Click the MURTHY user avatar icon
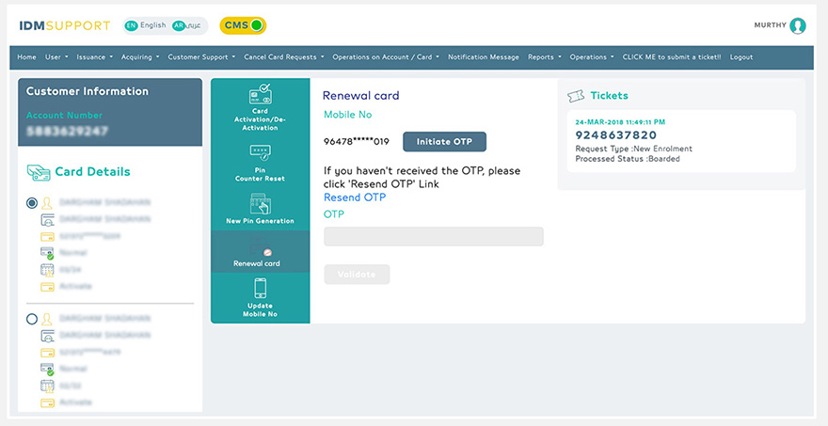This screenshot has height=426, width=828. [x=798, y=26]
